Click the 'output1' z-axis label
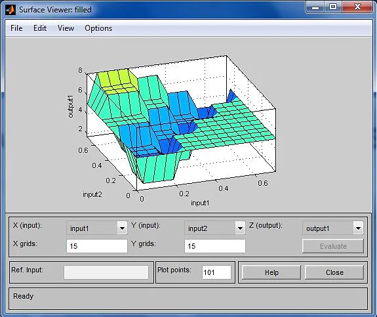The height and width of the screenshot is (317, 377). (x=70, y=106)
